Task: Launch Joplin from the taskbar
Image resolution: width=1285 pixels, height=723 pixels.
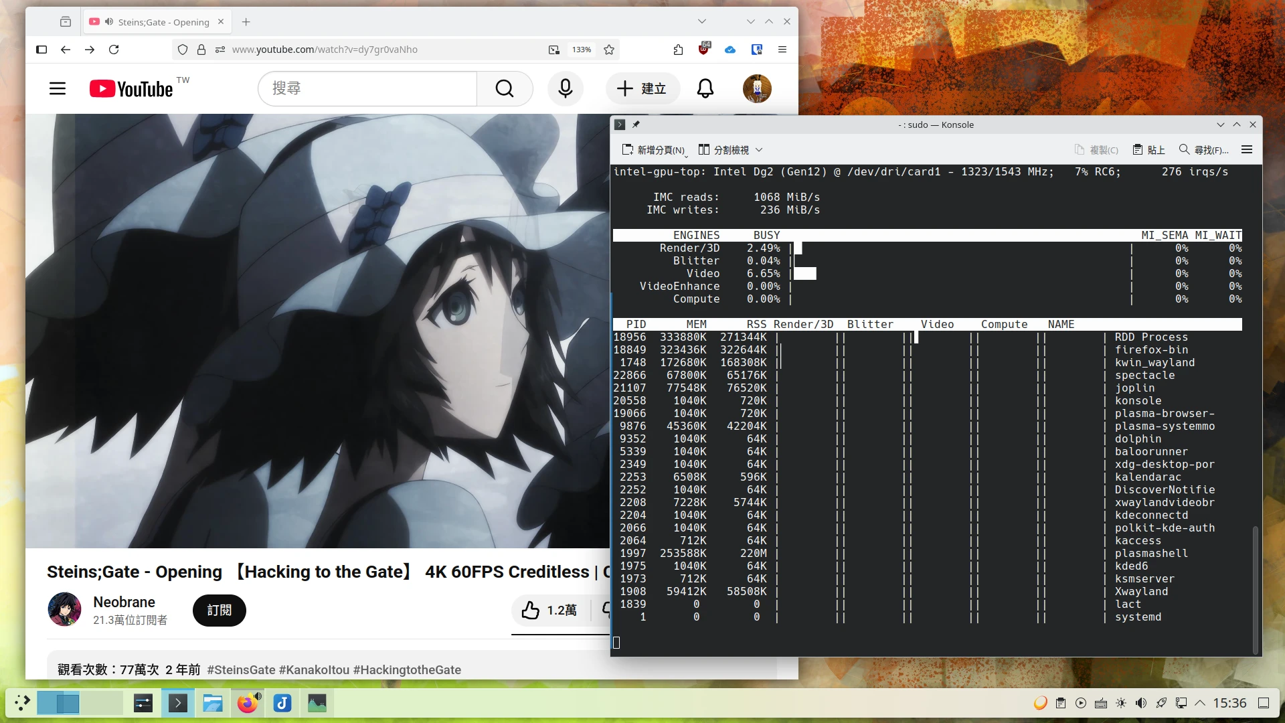Action: click(x=282, y=703)
